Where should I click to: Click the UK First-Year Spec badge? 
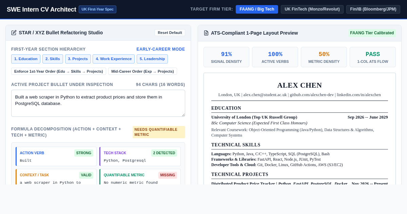tap(97, 9)
